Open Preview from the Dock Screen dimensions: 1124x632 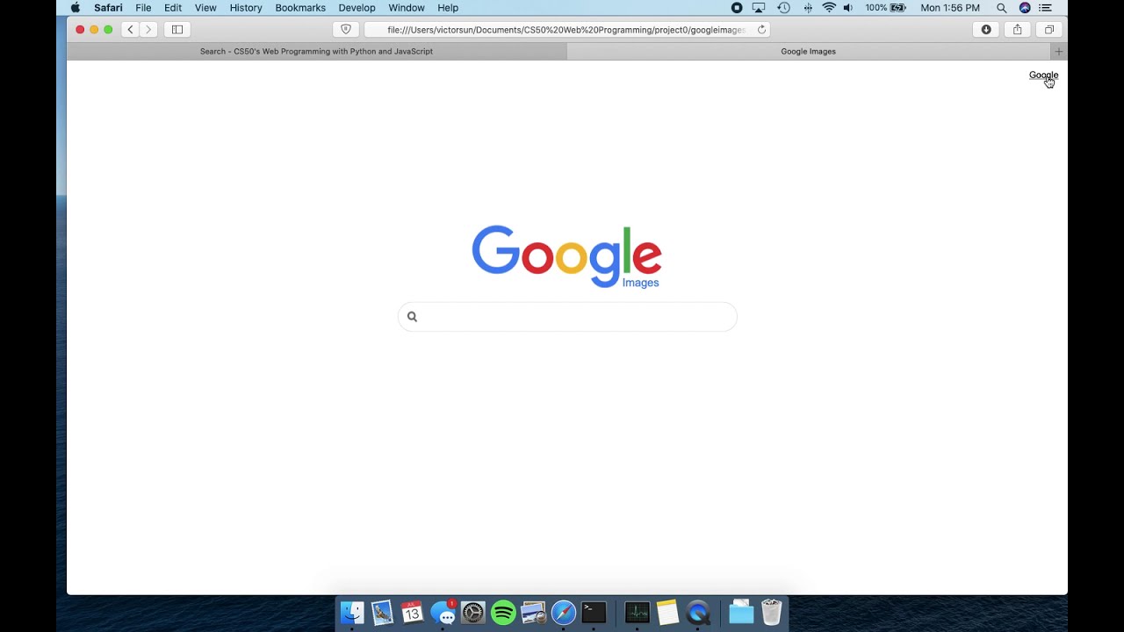coord(534,612)
